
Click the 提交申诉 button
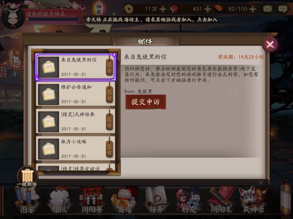coord(146,102)
